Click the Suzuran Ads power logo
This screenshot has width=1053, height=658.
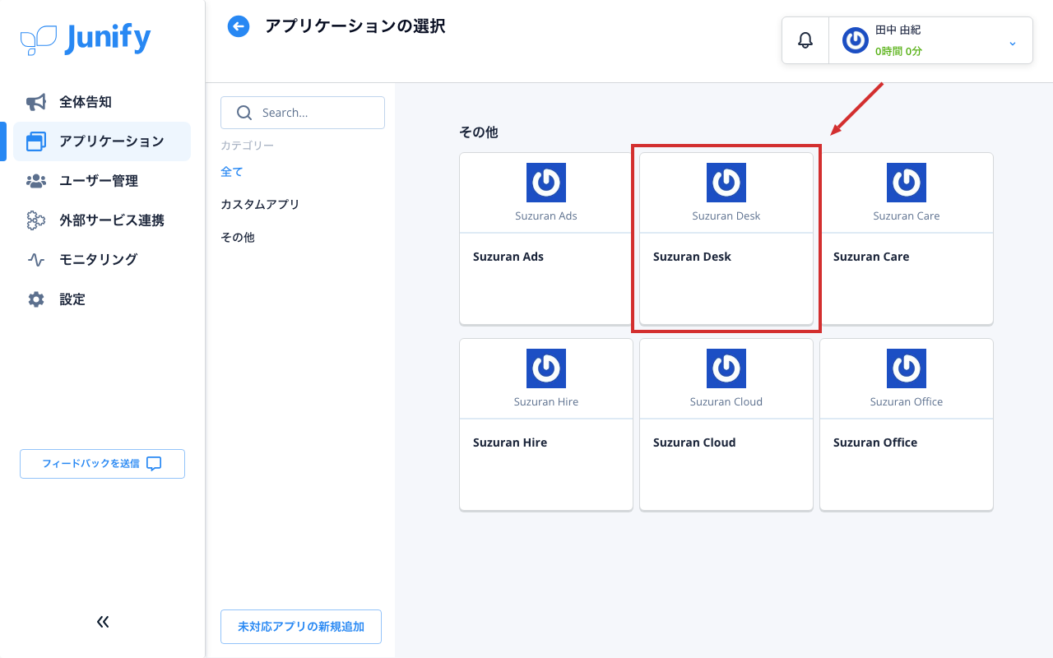tap(546, 183)
